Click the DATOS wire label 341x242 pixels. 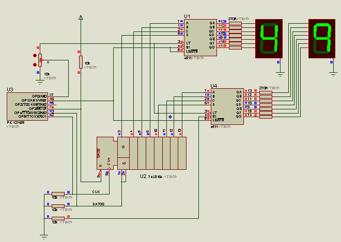tap(99, 204)
